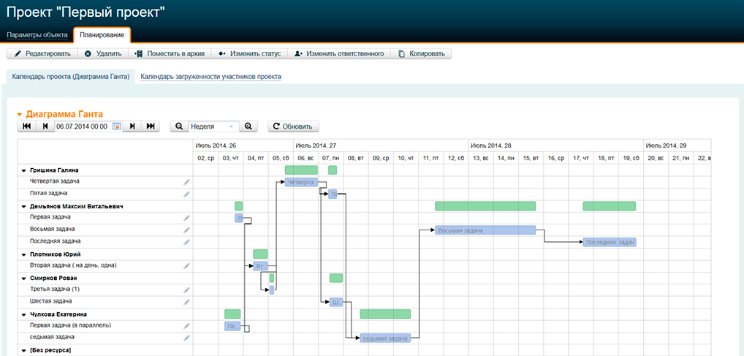
Task: Edit Шестая задача with pencil icon
Action: click(186, 302)
